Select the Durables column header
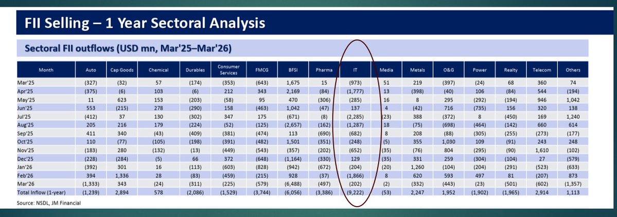The width and height of the screenshot is (617, 217). 195,70
